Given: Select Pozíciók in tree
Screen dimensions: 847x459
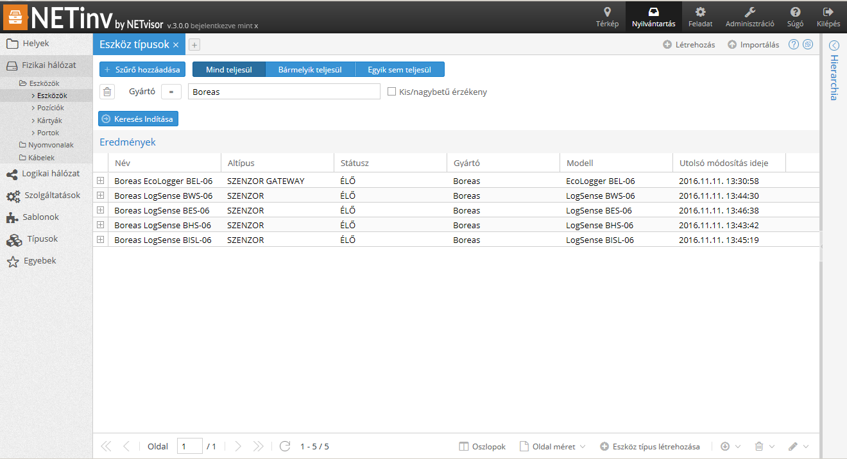Looking at the screenshot, I should point(48,108).
